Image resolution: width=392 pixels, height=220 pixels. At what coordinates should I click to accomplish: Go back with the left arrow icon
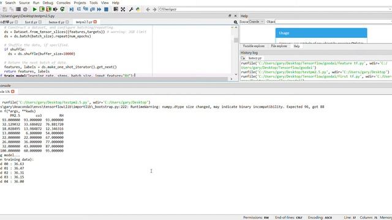[148, 9]
